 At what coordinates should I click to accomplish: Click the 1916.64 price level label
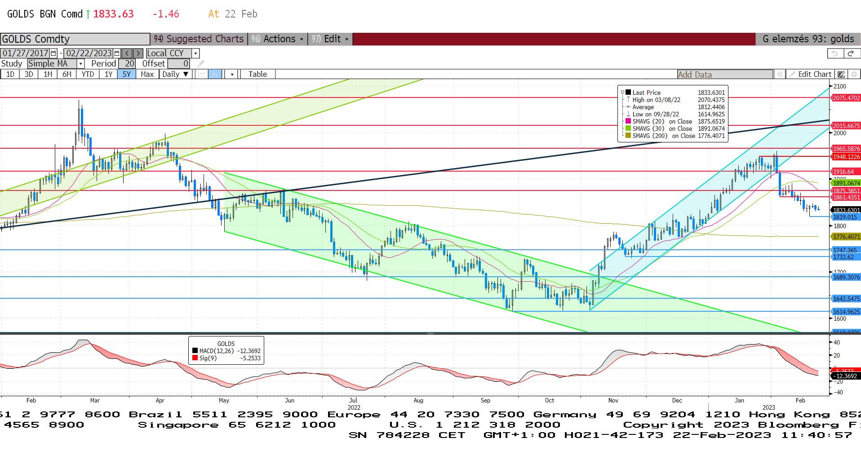[846, 172]
